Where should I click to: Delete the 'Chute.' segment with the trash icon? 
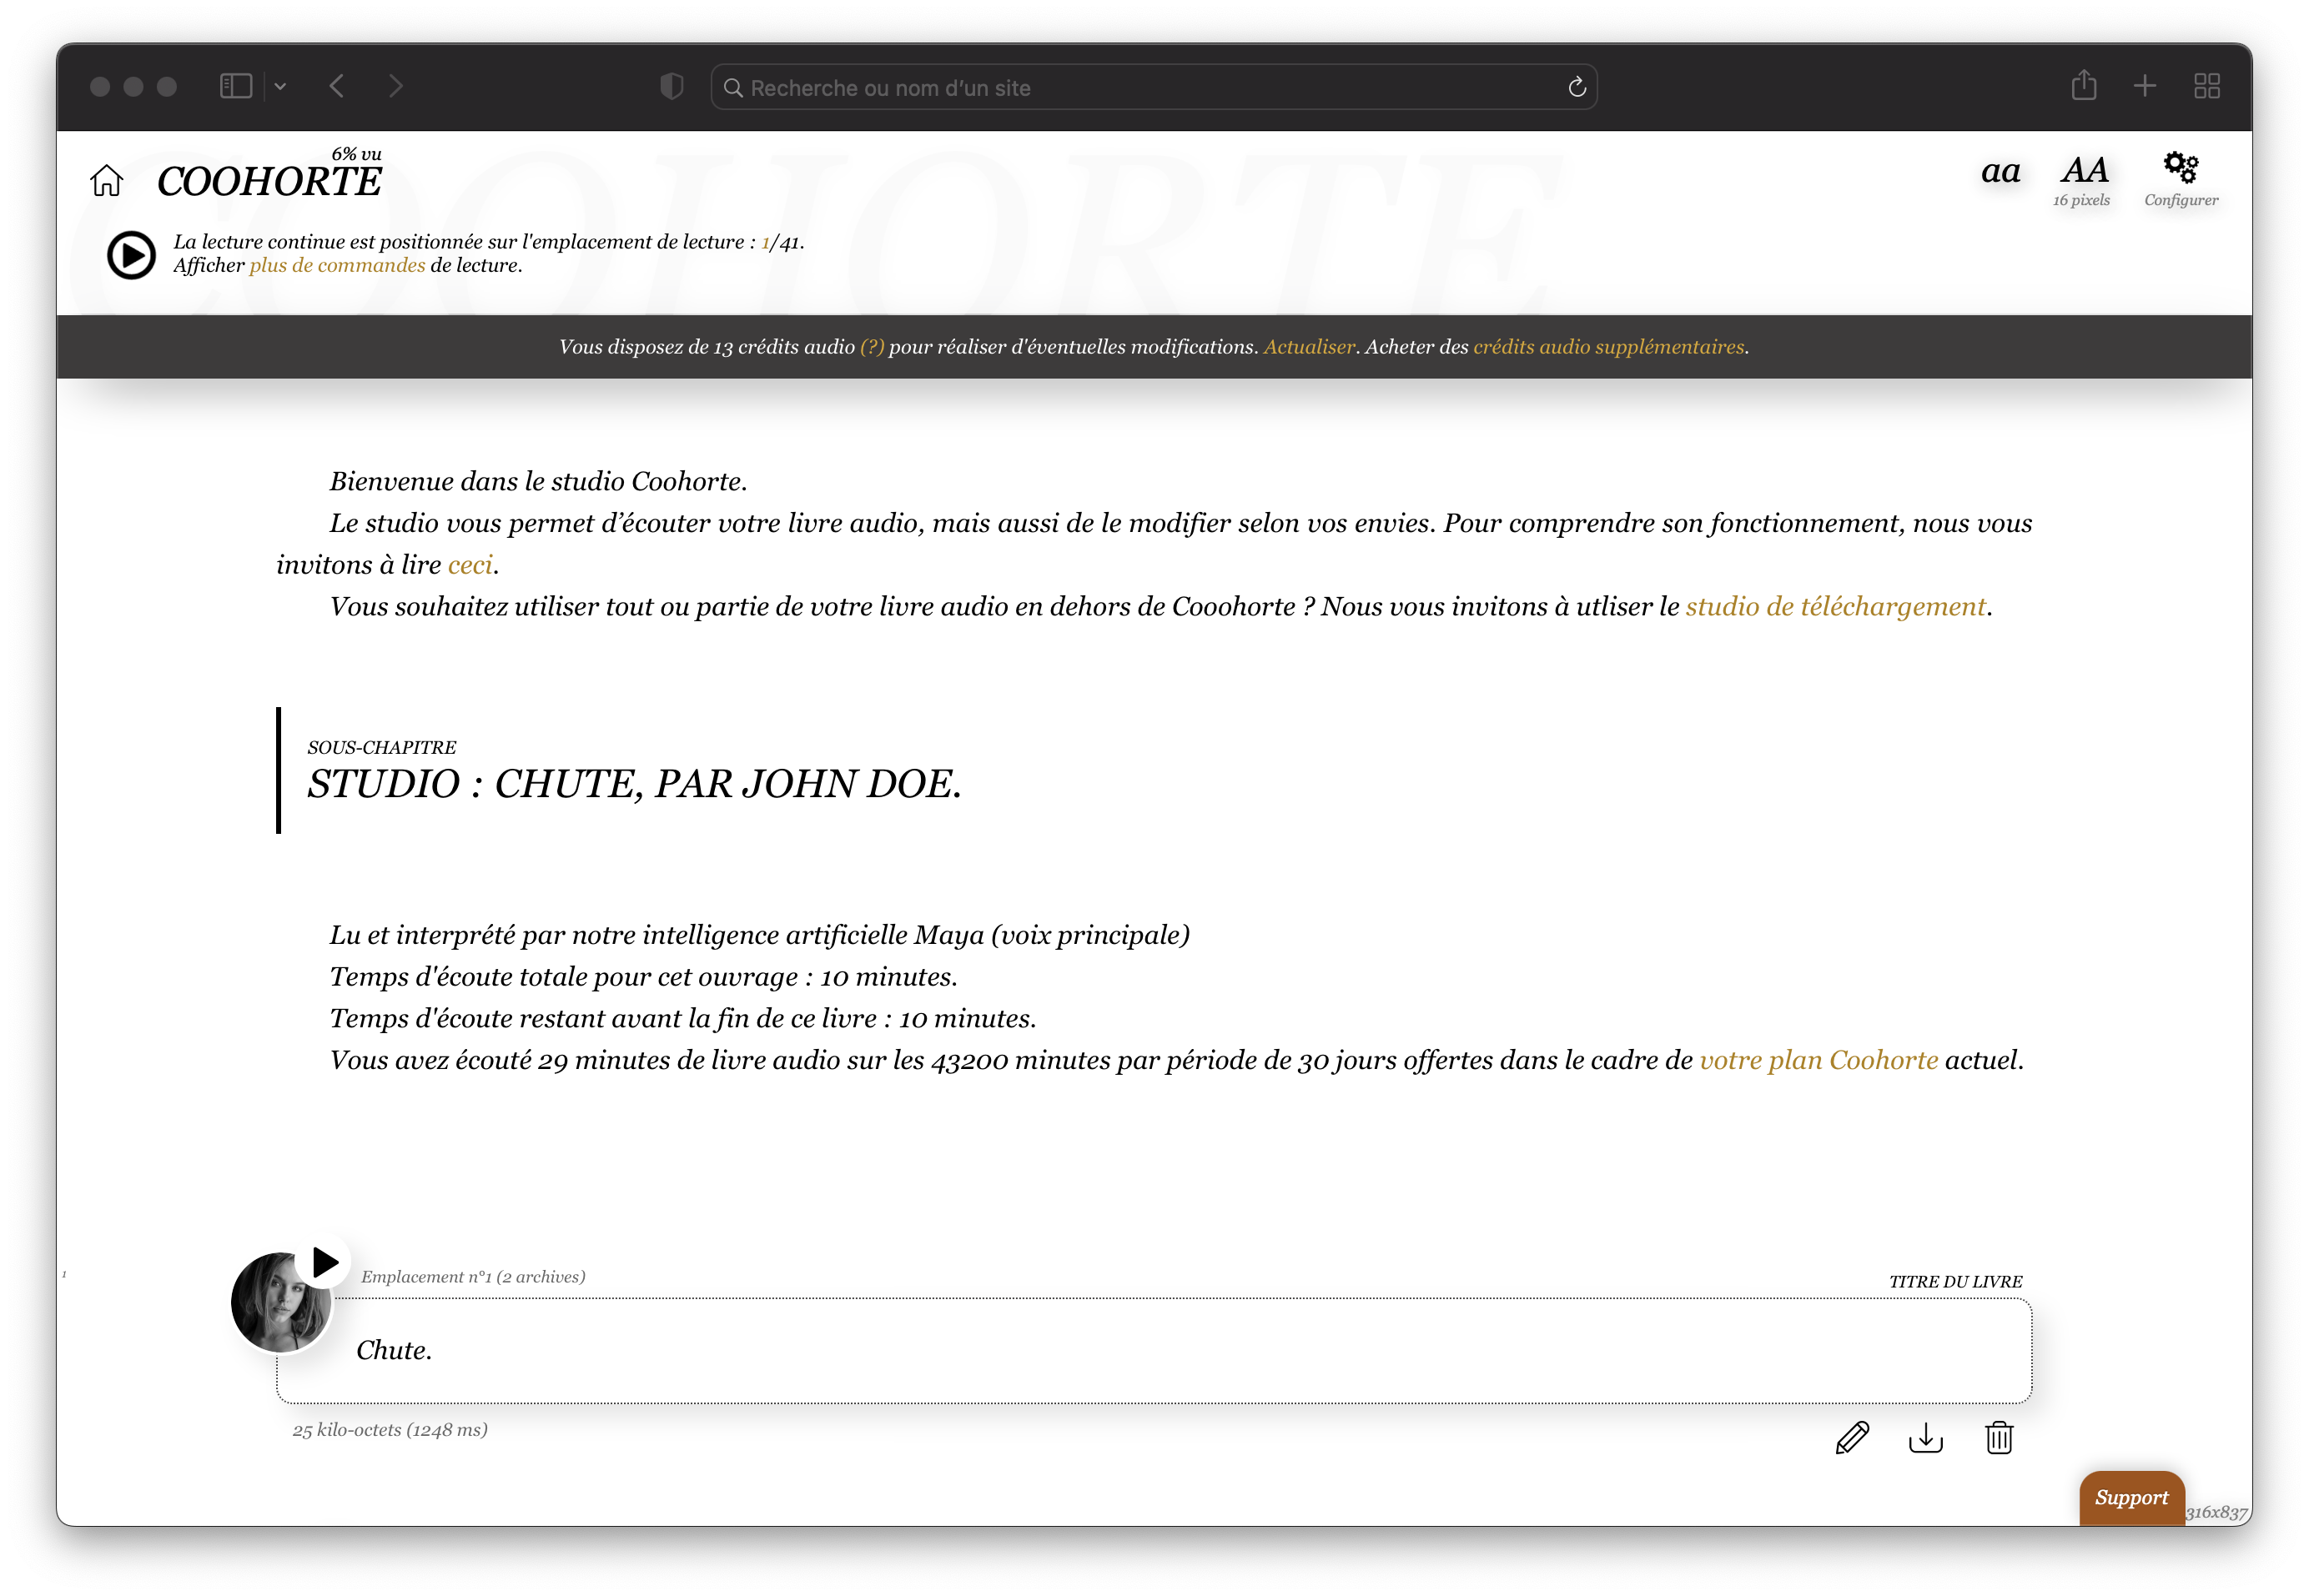point(1998,1438)
